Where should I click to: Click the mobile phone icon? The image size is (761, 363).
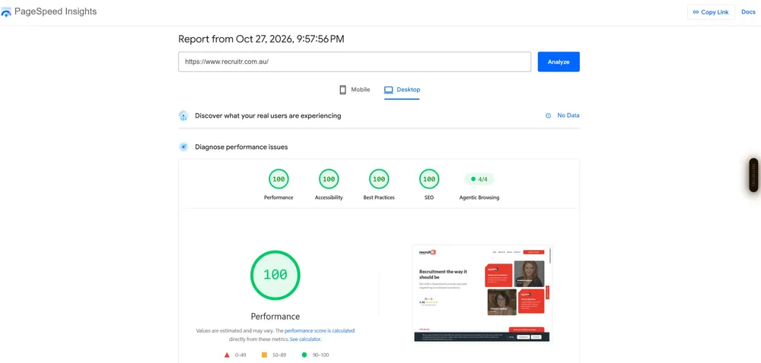[342, 90]
